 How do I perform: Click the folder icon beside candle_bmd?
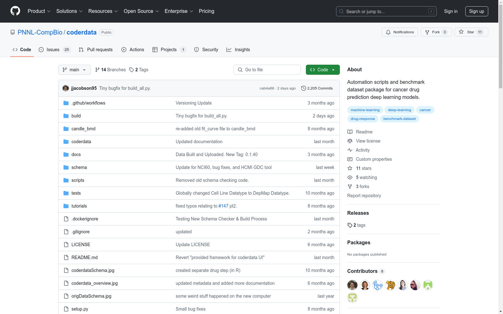[x=66, y=129]
